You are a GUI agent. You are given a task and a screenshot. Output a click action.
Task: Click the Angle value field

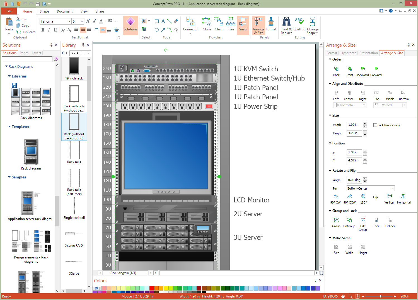pos(354,180)
